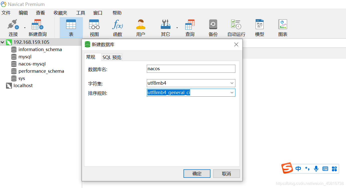Screen dimensions: 346x188
Task: Open the 用户 (Users) management icon
Action: click(141, 27)
